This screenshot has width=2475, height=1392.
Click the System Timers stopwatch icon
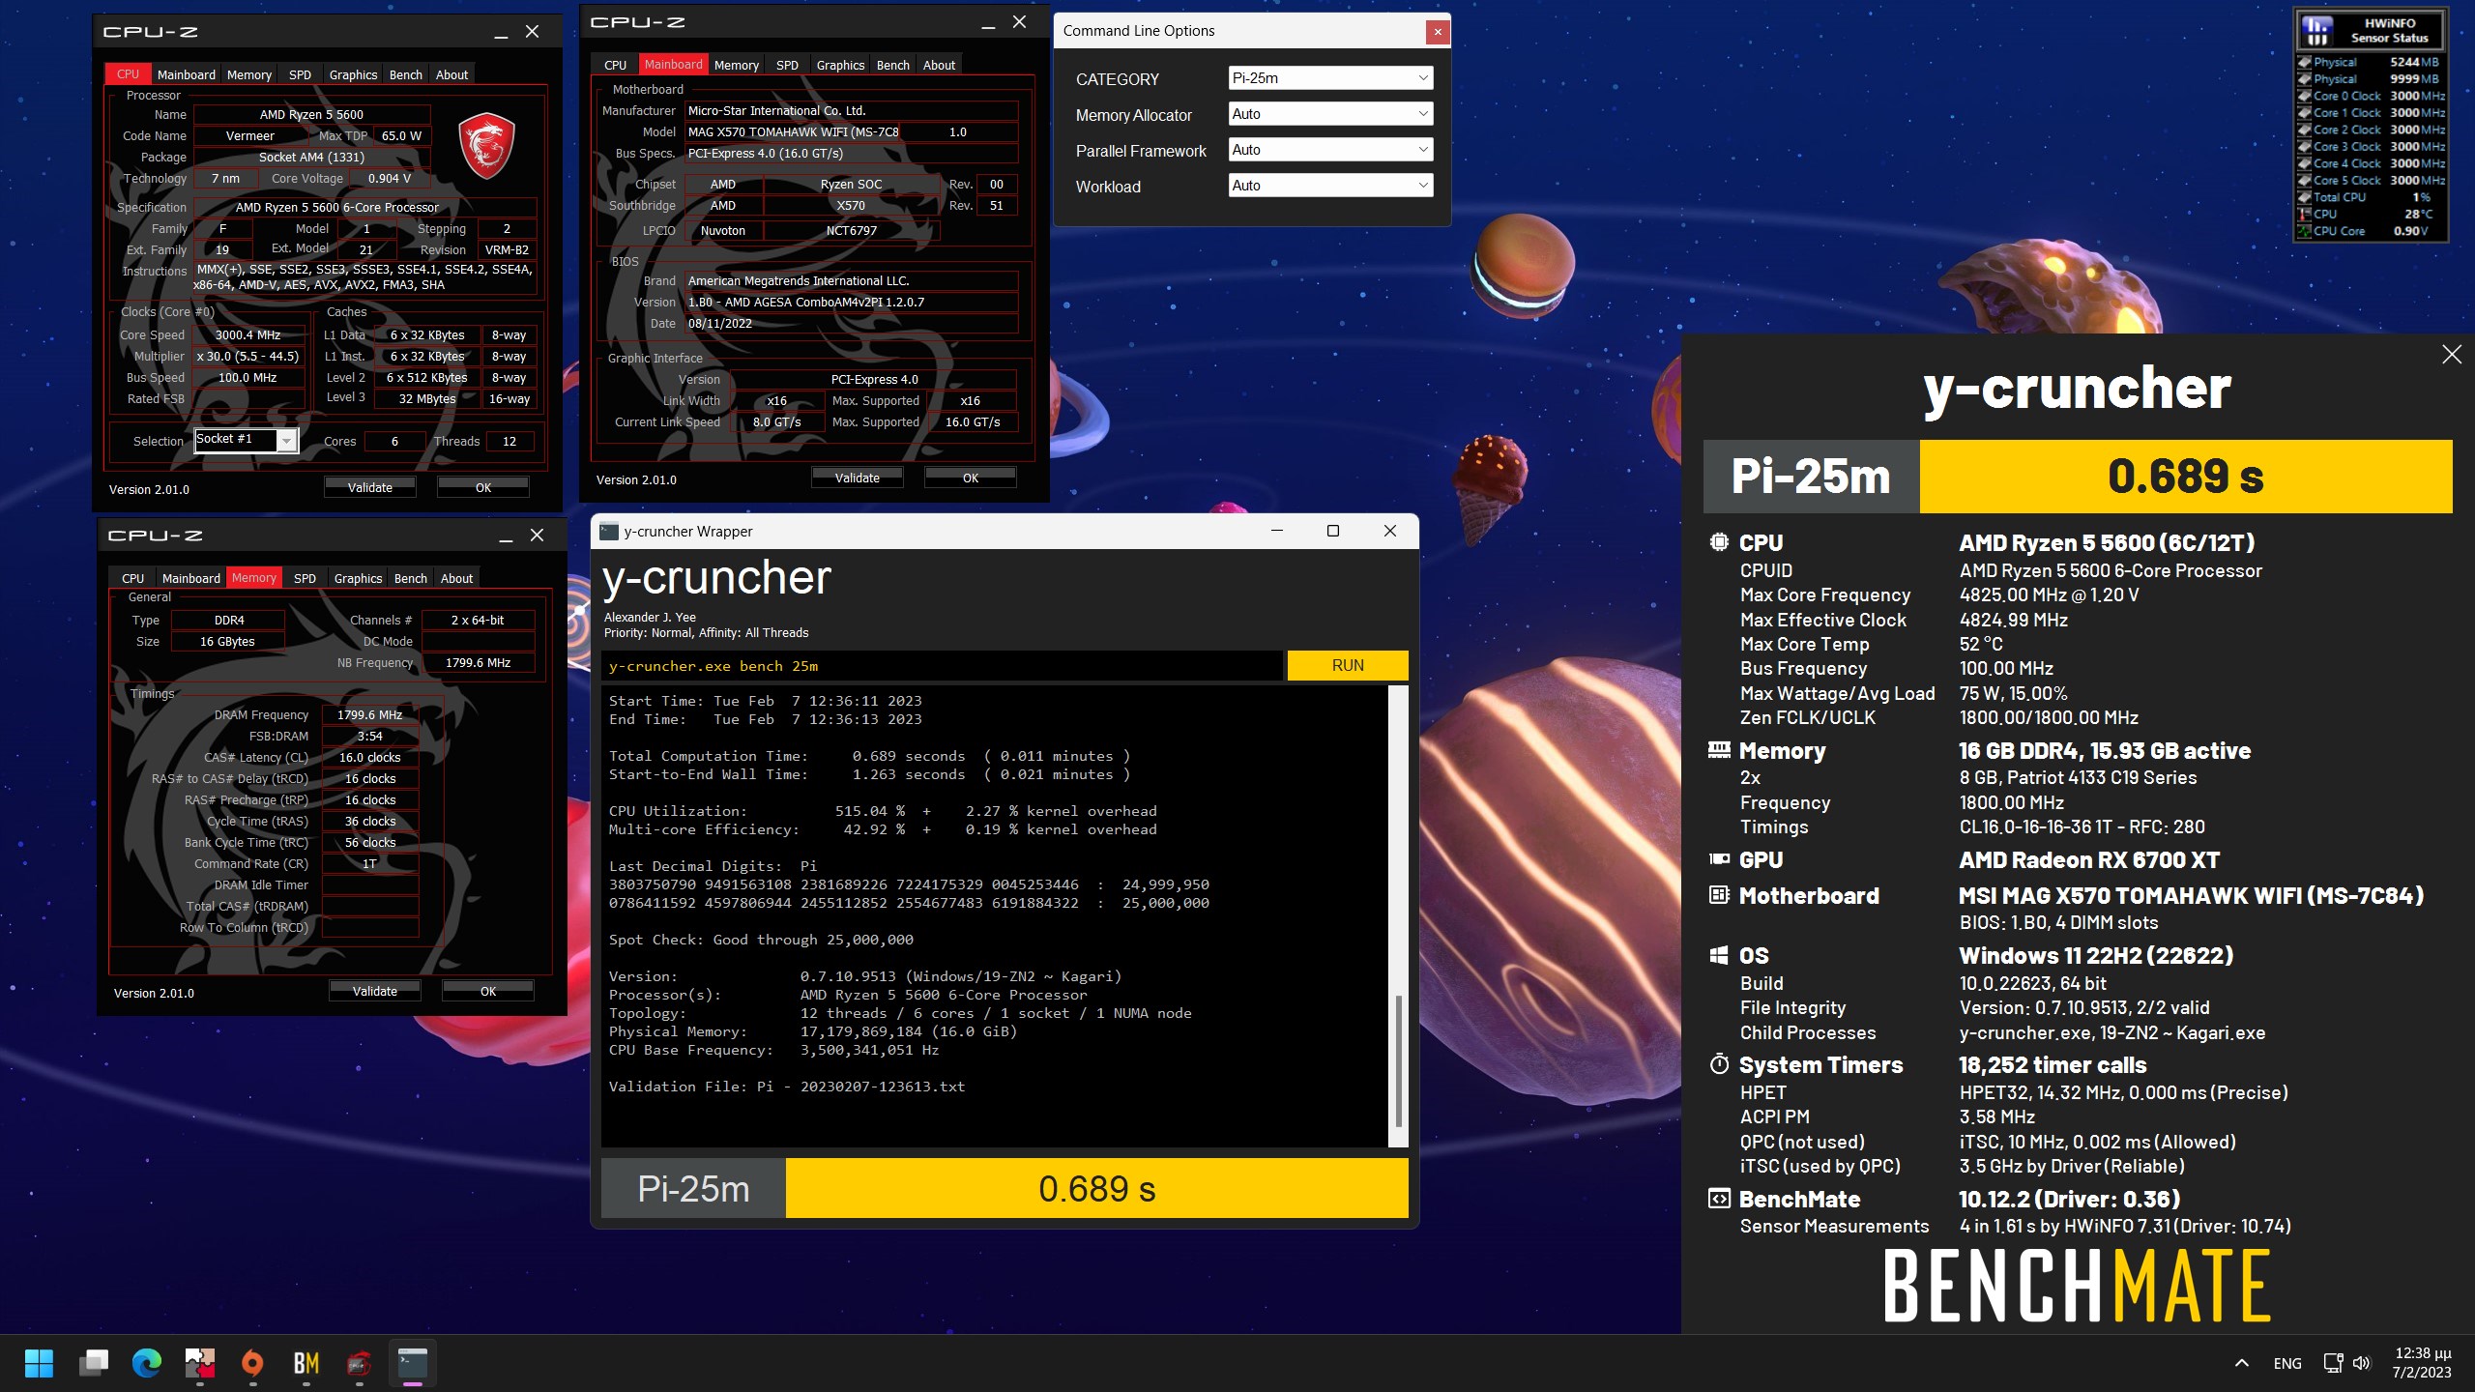[1719, 1064]
